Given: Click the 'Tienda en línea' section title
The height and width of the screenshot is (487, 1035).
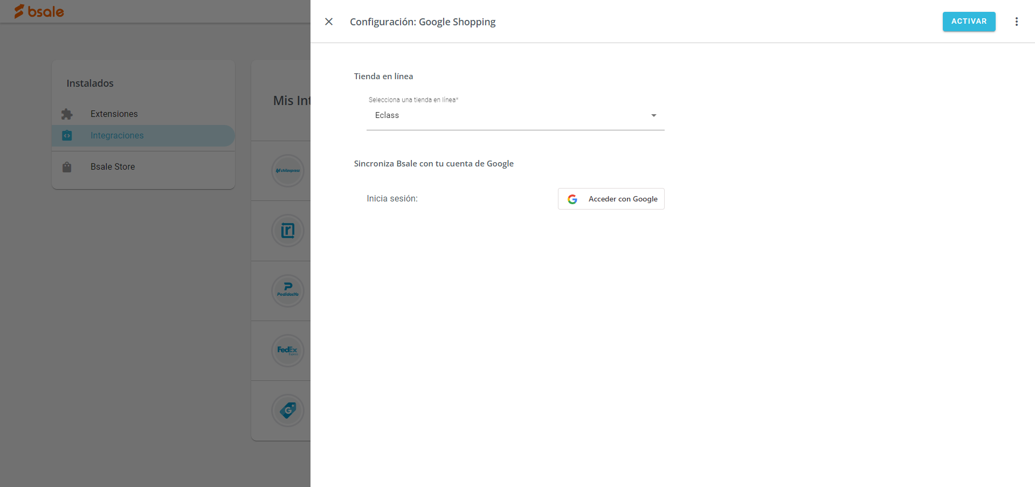Looking at the screenshot, I should pos(383,76).
